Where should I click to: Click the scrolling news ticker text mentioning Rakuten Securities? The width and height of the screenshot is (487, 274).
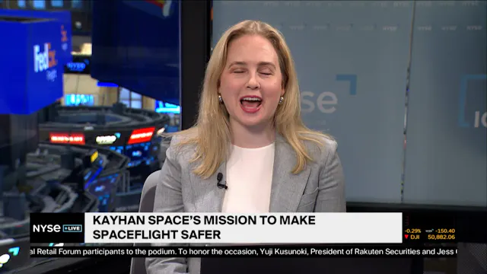pyautogui.click(x=243, y=252)
